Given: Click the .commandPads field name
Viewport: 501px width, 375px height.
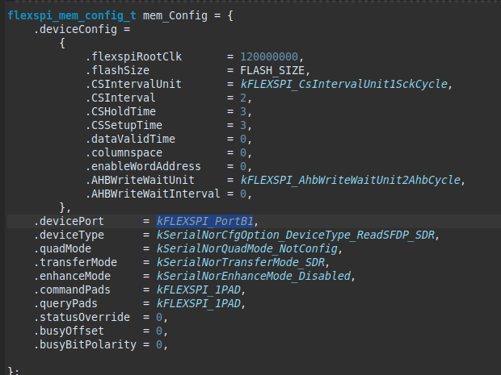Looking at the screenshot, I should click(76, 290).
